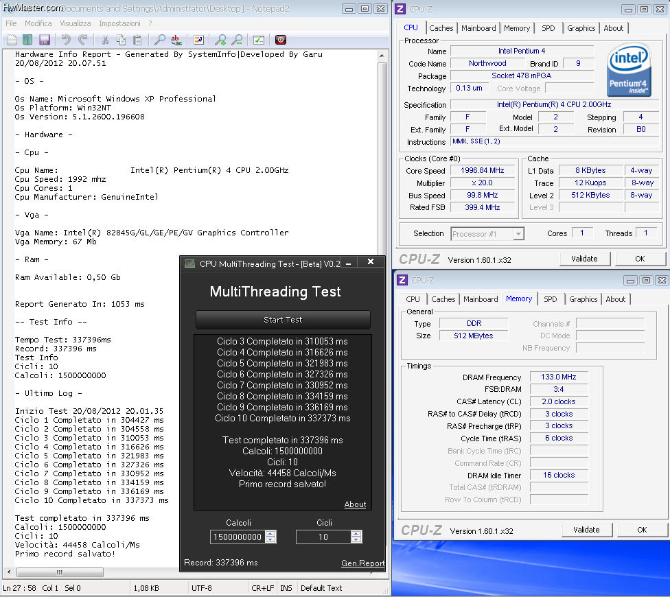Viewport: 670px width, 597px height.
Task: Switch to About tab in top CPU-Z window
Action: point(614,28)
